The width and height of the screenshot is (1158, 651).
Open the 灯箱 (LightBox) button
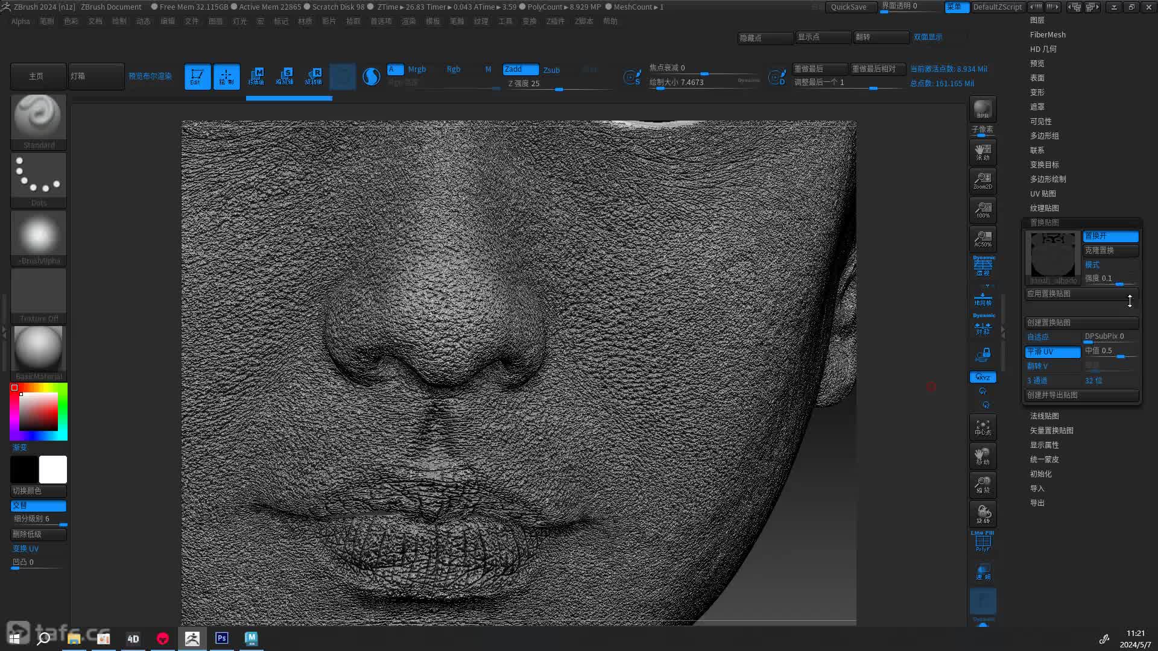coord(96,77)
